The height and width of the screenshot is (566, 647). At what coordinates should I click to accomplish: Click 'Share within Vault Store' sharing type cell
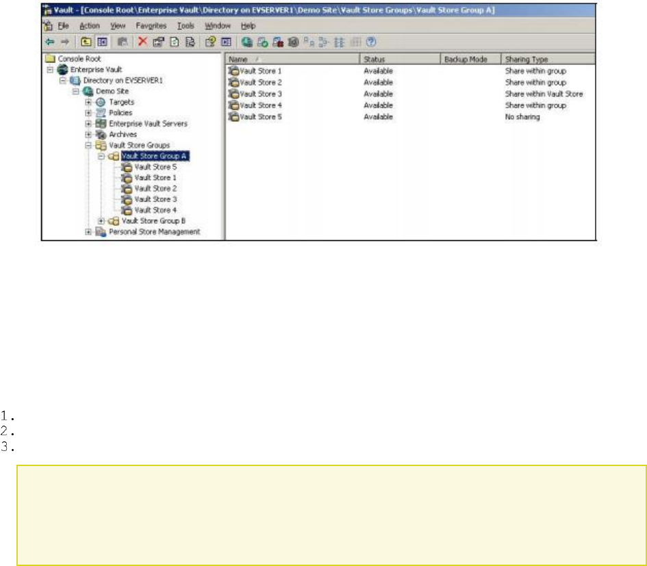(x=544, y=94)
